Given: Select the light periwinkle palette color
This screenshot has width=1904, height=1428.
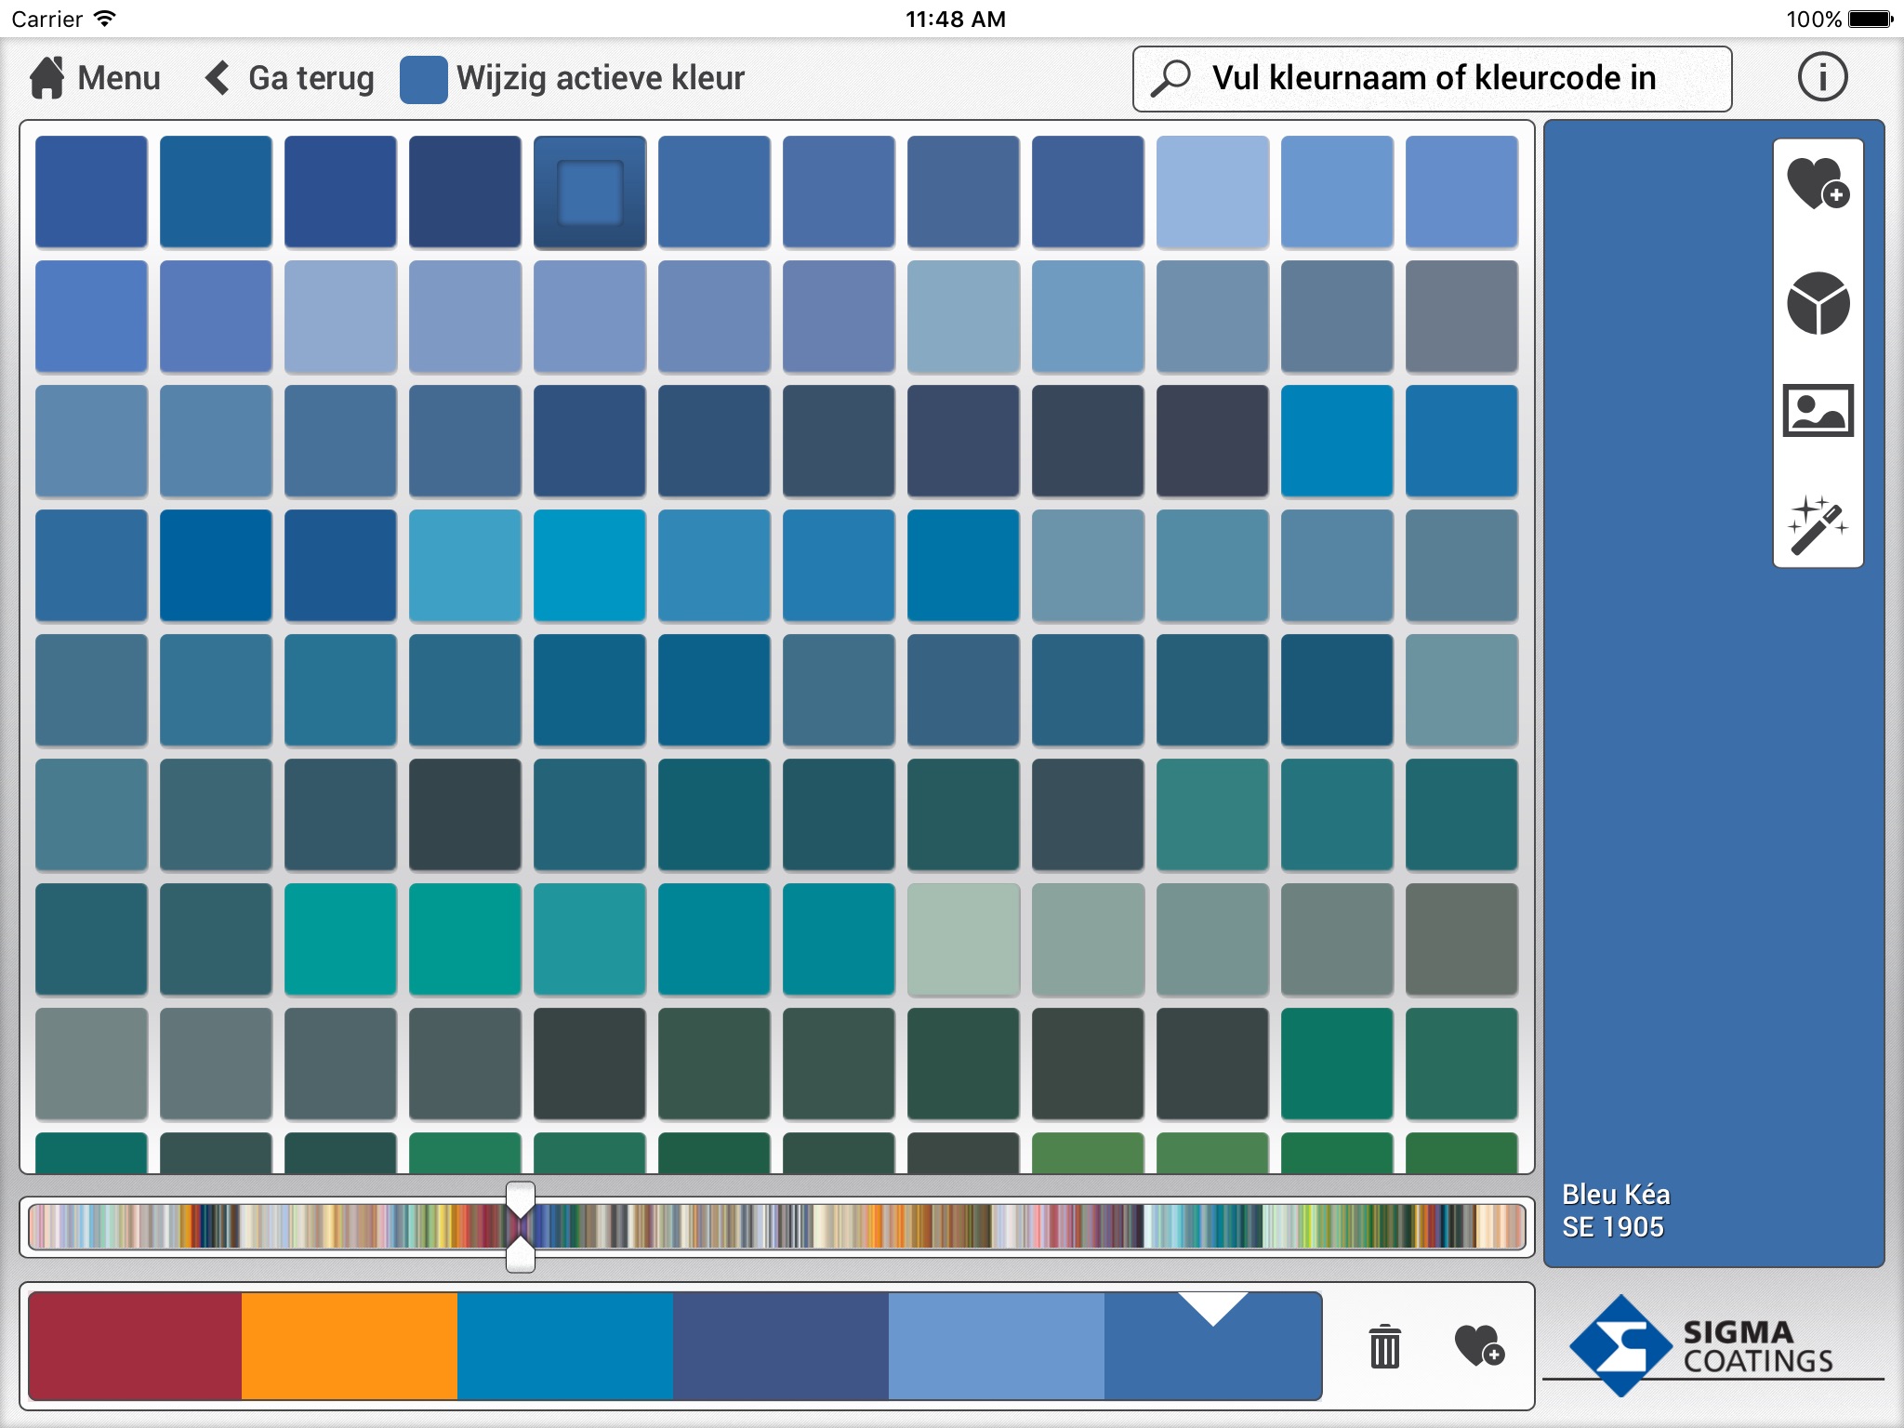Looking at the screenshot, I should [x=997, y=1345].
